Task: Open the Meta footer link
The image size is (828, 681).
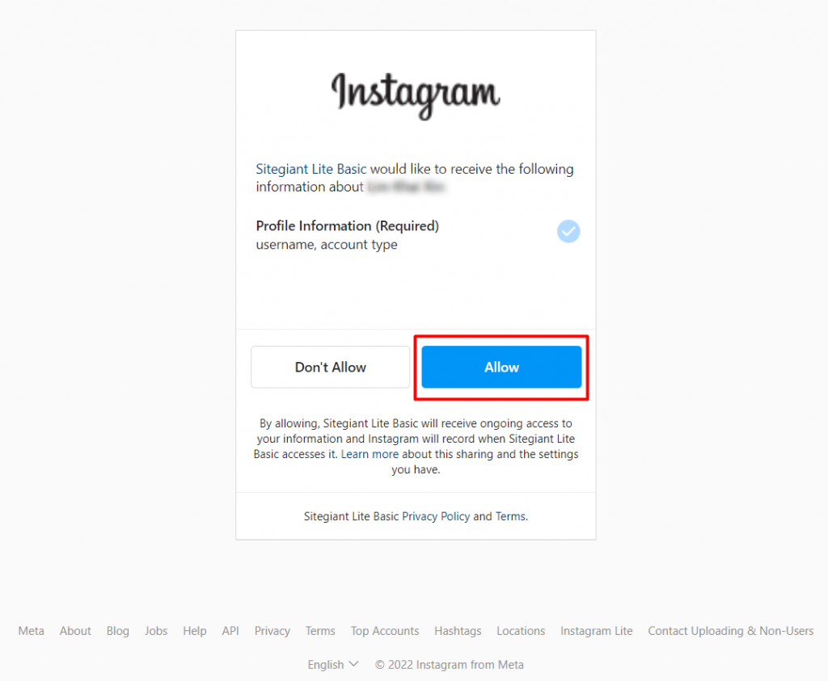Action: (x=32, y=631)
